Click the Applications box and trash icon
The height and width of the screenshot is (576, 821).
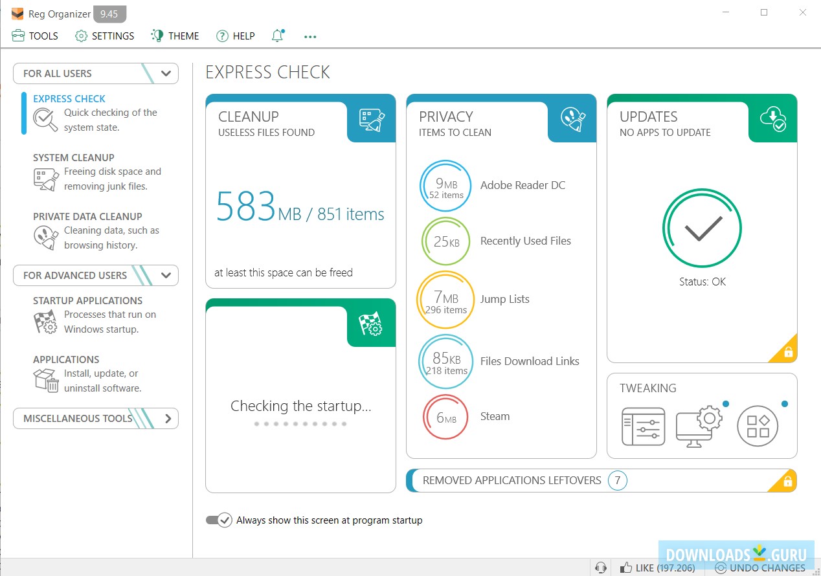pos(45,381)
